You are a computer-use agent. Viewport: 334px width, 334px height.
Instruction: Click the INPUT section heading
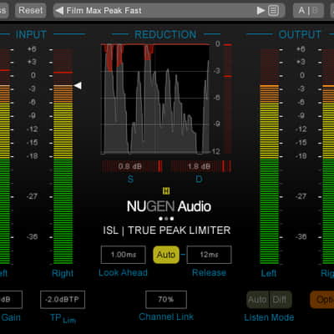point(31,35)
